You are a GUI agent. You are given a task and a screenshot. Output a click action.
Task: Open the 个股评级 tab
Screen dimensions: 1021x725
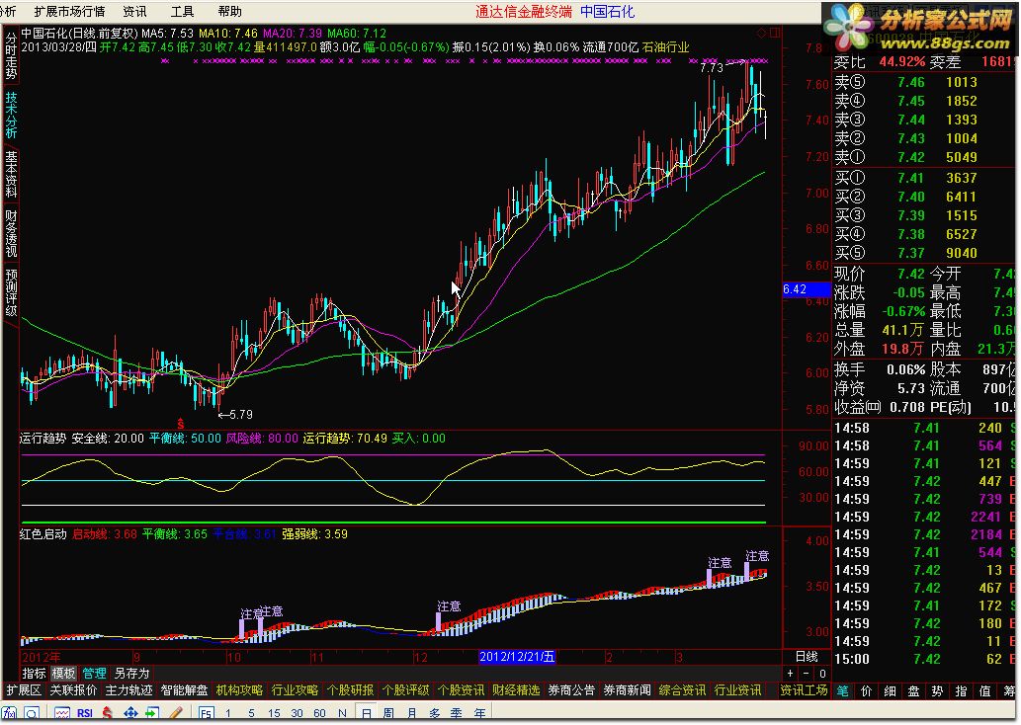[405, 689]
